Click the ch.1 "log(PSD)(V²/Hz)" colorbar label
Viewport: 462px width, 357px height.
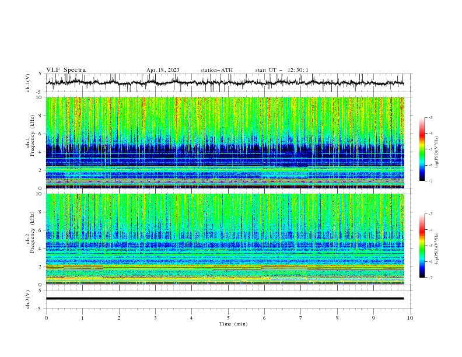pyautogui.click(x=436, y=152)
